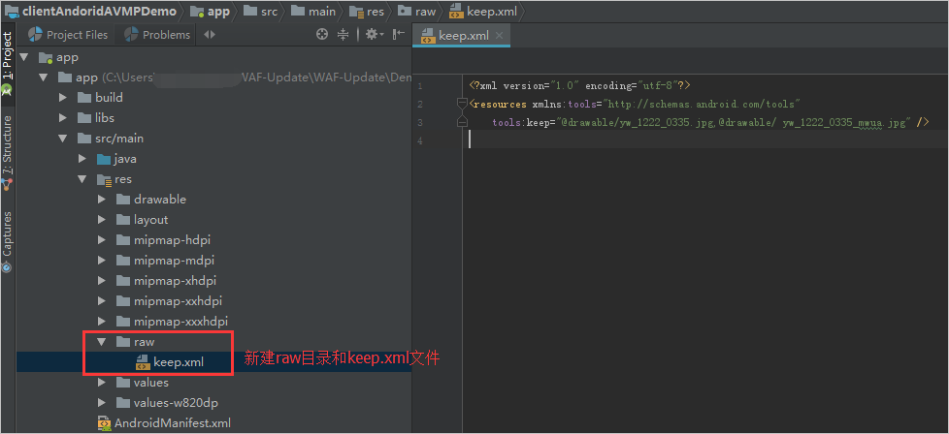Viewport: 949px width, 434px height.
Task: Click the res breadcrumb in navigation bar
Action: click(x=367, y=11)
